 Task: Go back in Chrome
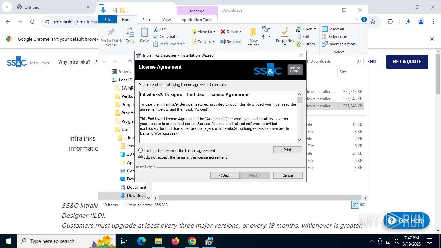8,22
